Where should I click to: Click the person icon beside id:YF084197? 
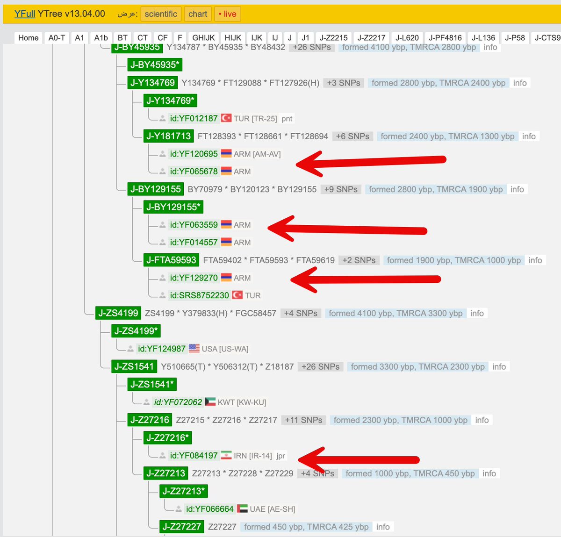(162, 456)
